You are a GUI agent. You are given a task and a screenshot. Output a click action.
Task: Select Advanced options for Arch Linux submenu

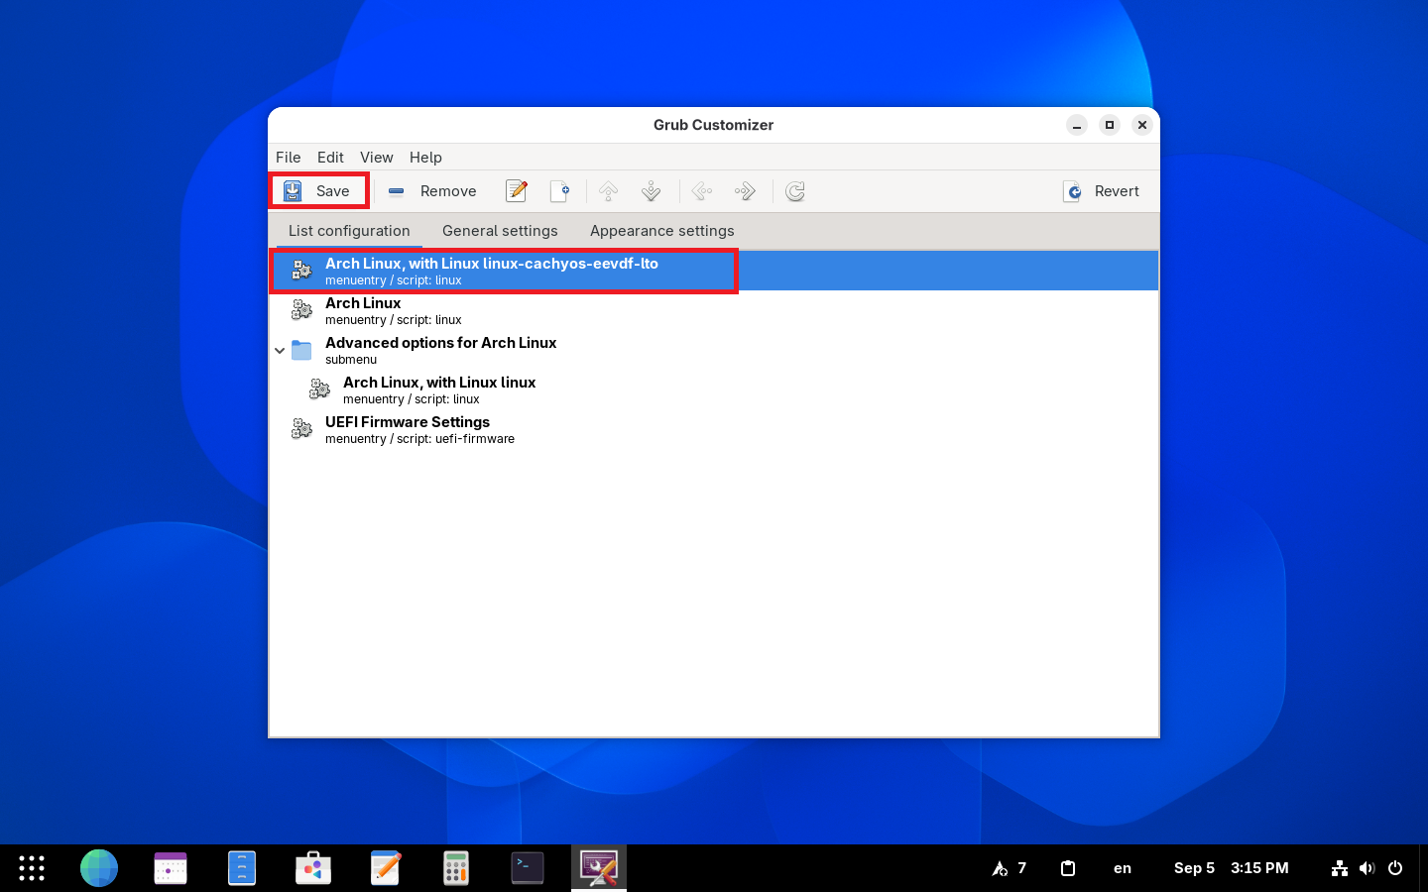[714, 350]
